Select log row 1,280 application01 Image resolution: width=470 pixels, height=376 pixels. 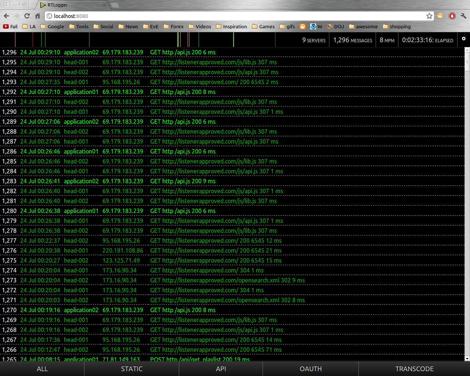(232, 211)
